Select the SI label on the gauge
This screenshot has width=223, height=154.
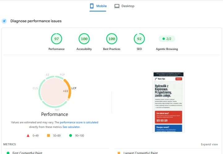[47, 75]
